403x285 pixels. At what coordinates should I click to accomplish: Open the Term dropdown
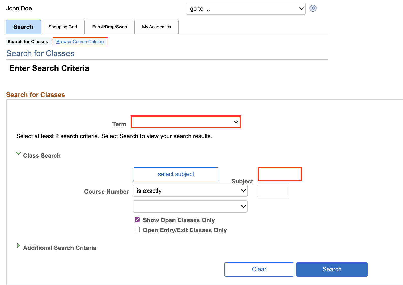(x=186, y=122)
